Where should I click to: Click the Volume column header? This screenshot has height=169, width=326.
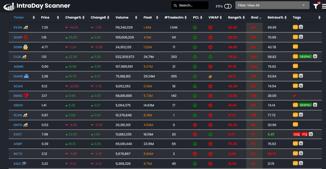click(x=122, y=17)
